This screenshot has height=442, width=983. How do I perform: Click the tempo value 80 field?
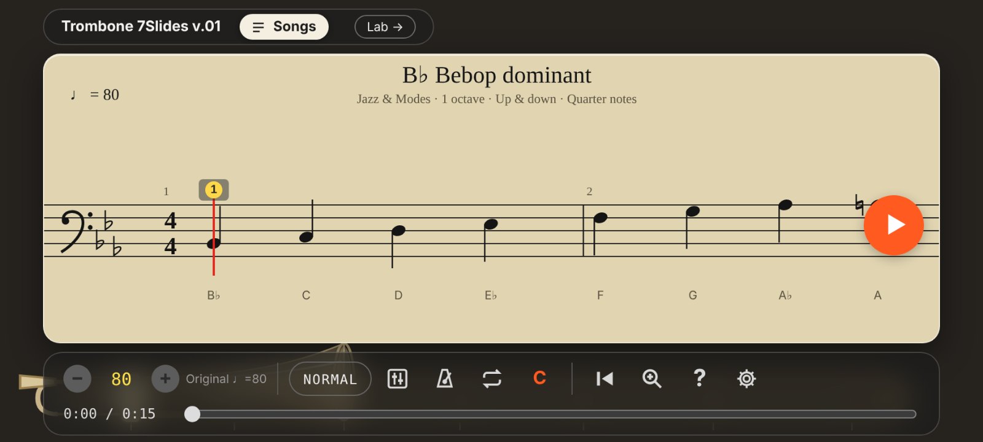[122, 379]
